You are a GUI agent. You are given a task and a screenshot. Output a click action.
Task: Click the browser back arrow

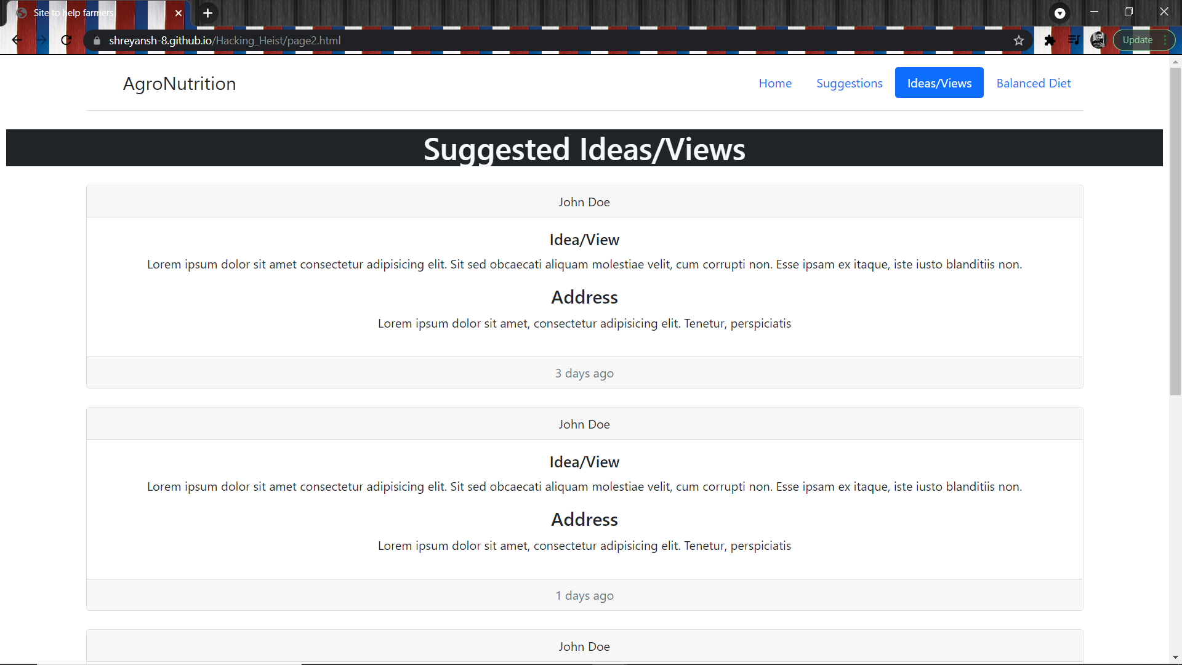click(x=17, y=41)
